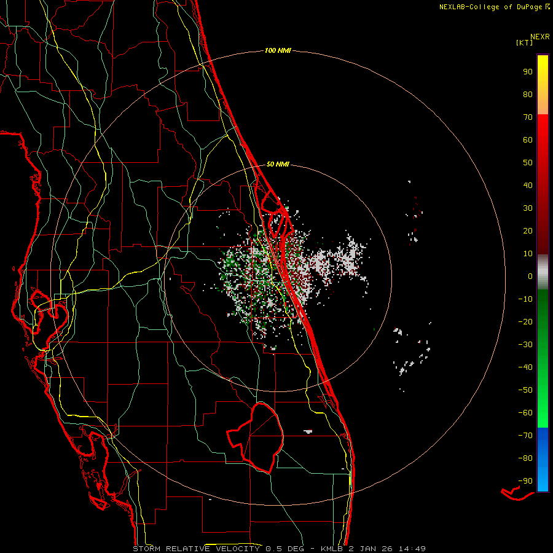Image resolution: width=553 pixels, height=553 pixels.
Task: Select the 50 knot scale label
Action: pyautogui.click(x=528, y=163)
